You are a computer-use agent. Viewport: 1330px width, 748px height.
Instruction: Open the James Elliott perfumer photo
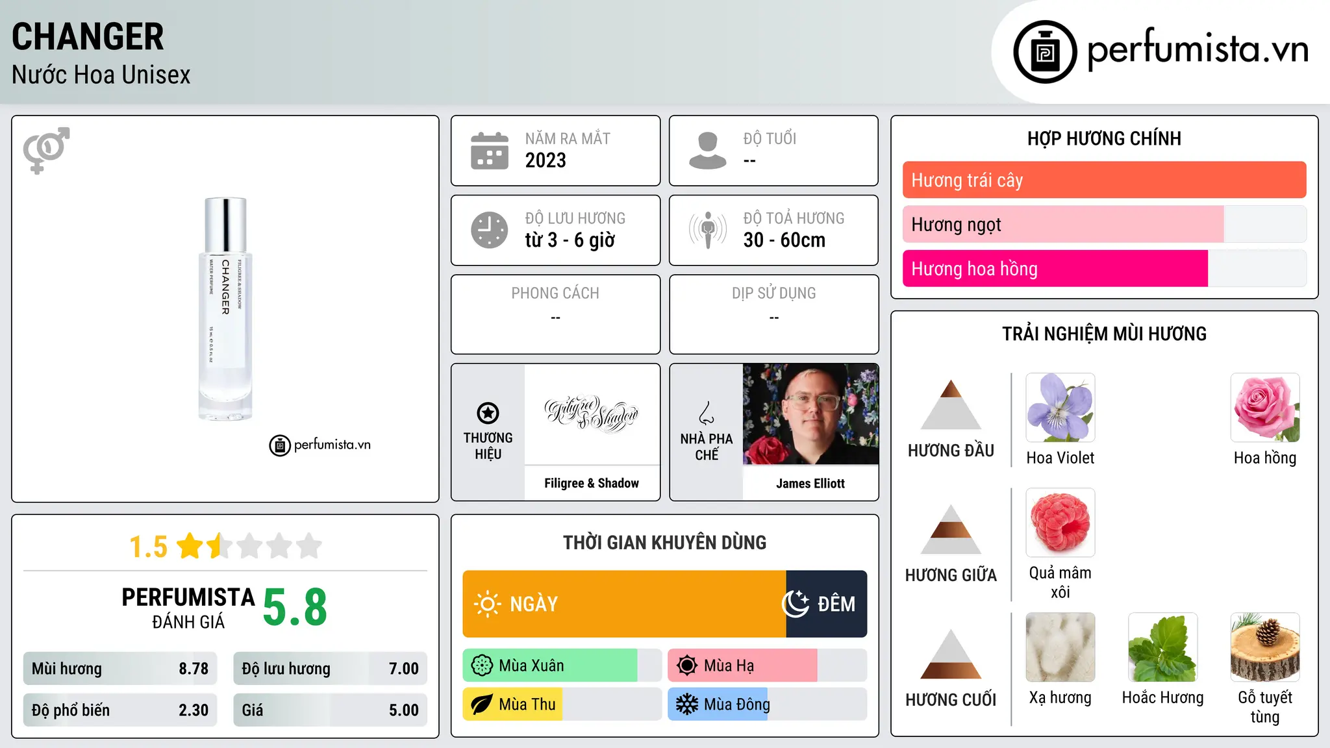810,414
